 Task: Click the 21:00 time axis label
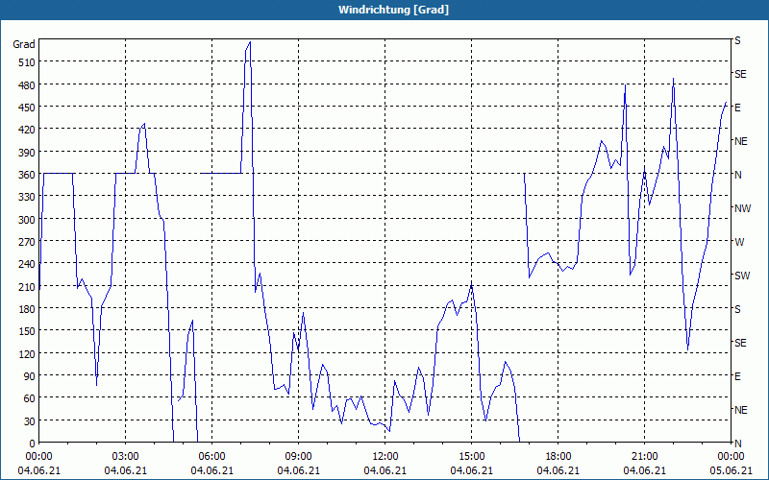(644, 457)
